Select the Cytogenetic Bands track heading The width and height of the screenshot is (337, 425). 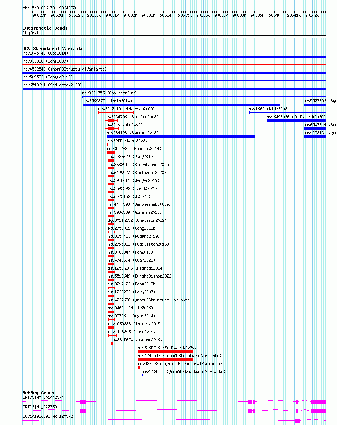(45, 28)
